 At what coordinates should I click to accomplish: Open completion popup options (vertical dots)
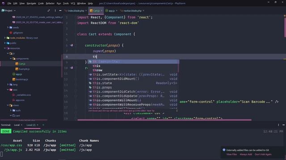click(x=177, y=111)
